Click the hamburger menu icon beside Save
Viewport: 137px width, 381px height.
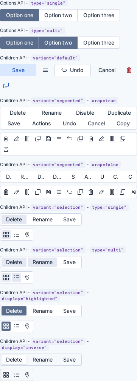pyautogui.click(x=45, y=70)
